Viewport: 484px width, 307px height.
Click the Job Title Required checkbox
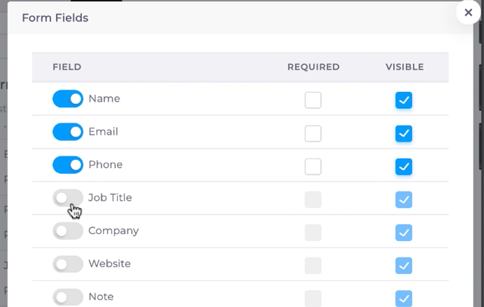(313, 200)
